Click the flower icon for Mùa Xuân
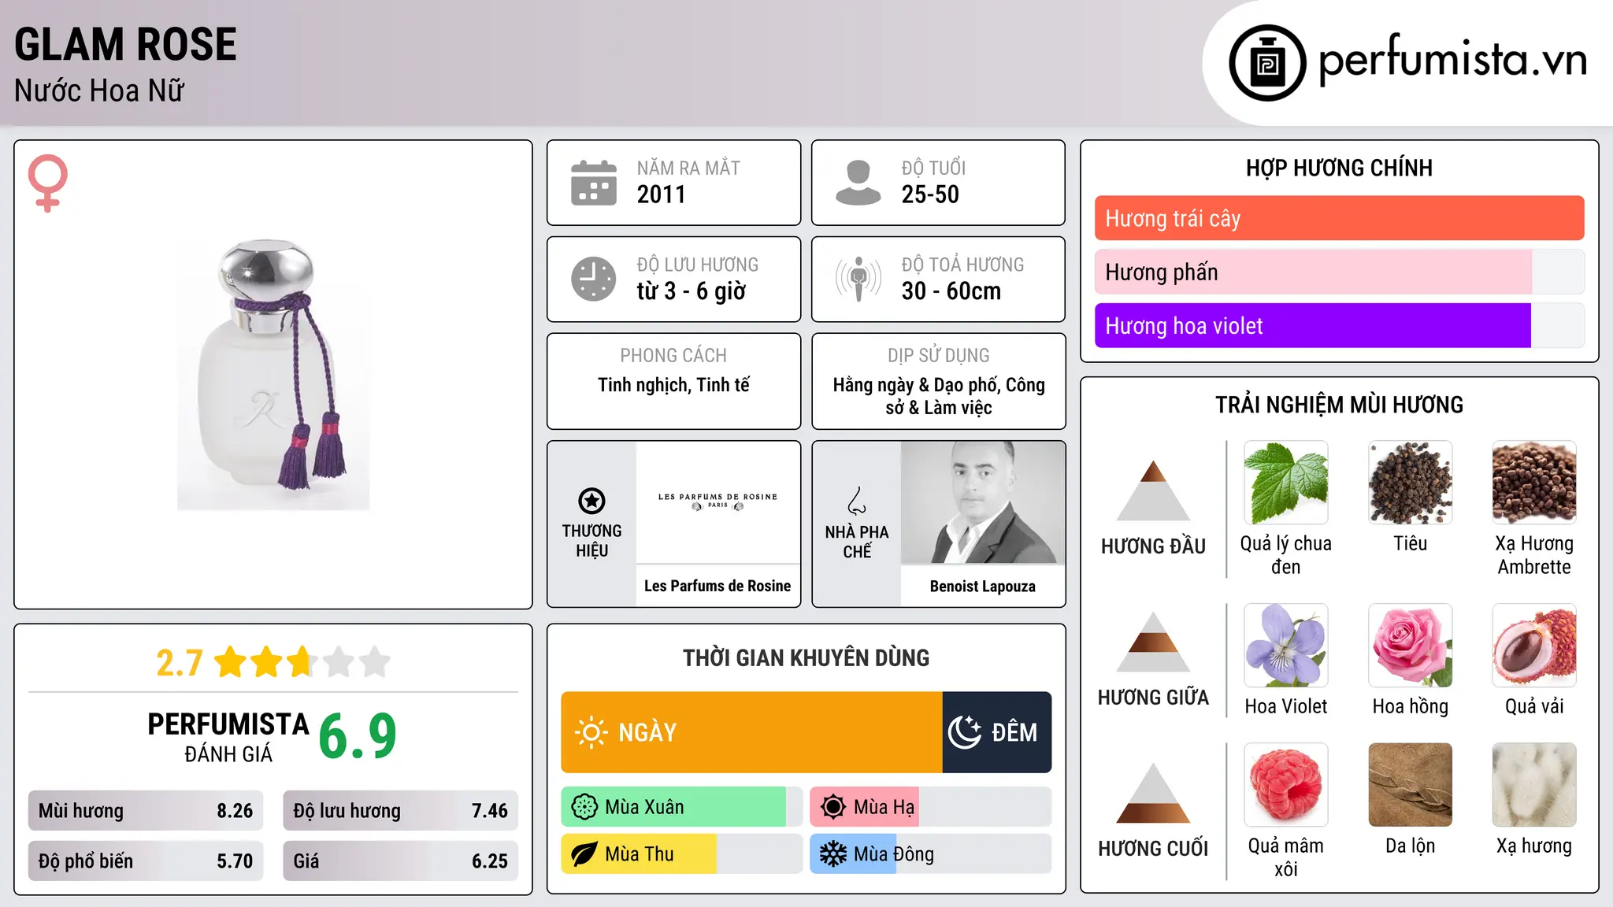 pyautogui.click(x=584, y=807)
